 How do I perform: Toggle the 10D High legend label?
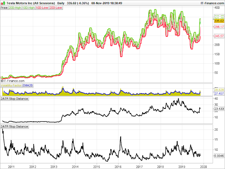point(28,8)
